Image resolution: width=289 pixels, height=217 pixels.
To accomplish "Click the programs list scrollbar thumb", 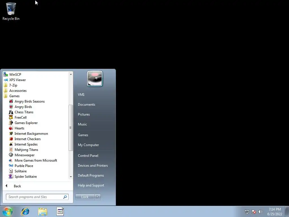I will coord(70,128).
